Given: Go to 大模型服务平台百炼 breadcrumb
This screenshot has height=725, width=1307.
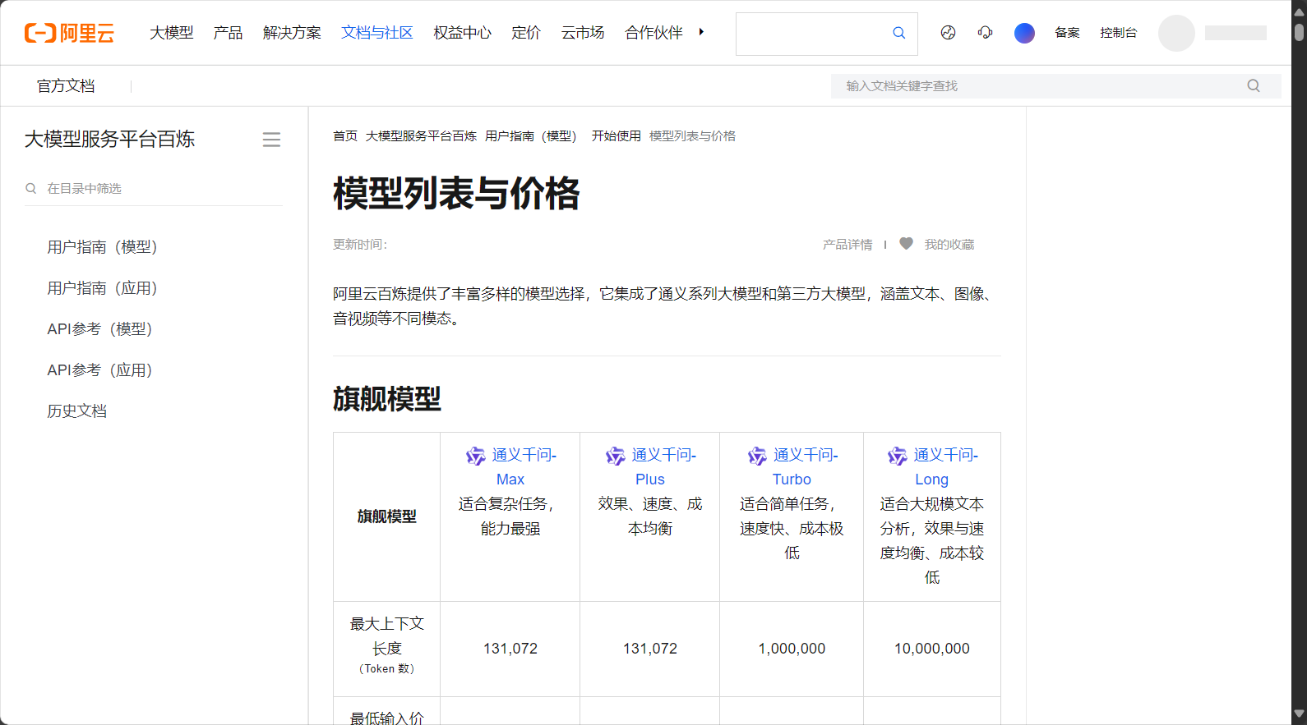Looking at the screenshot, I should (x=421, y=136).
